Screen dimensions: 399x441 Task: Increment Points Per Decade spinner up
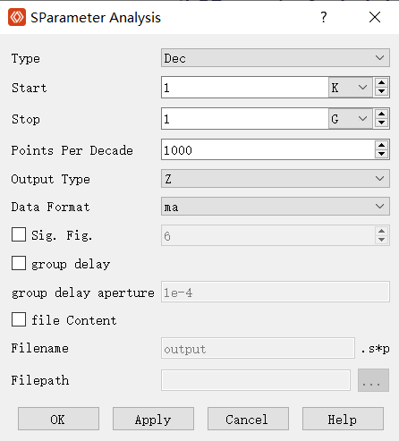[381, 145]
